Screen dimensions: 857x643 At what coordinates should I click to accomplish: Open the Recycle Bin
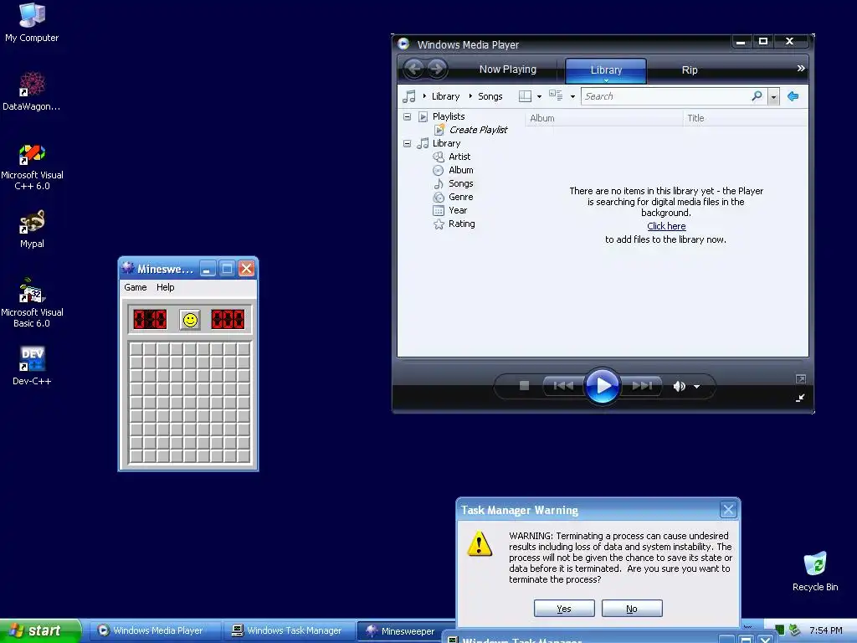pos(815,571)
